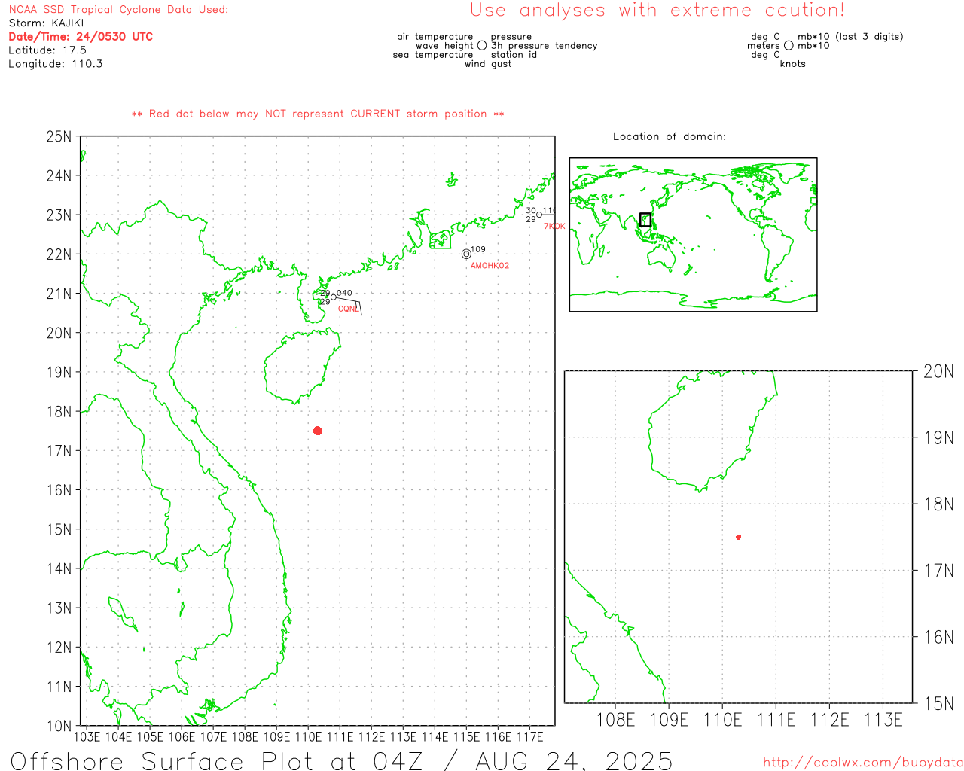Click the 108E label under inset map

click(x=615, y=720)
